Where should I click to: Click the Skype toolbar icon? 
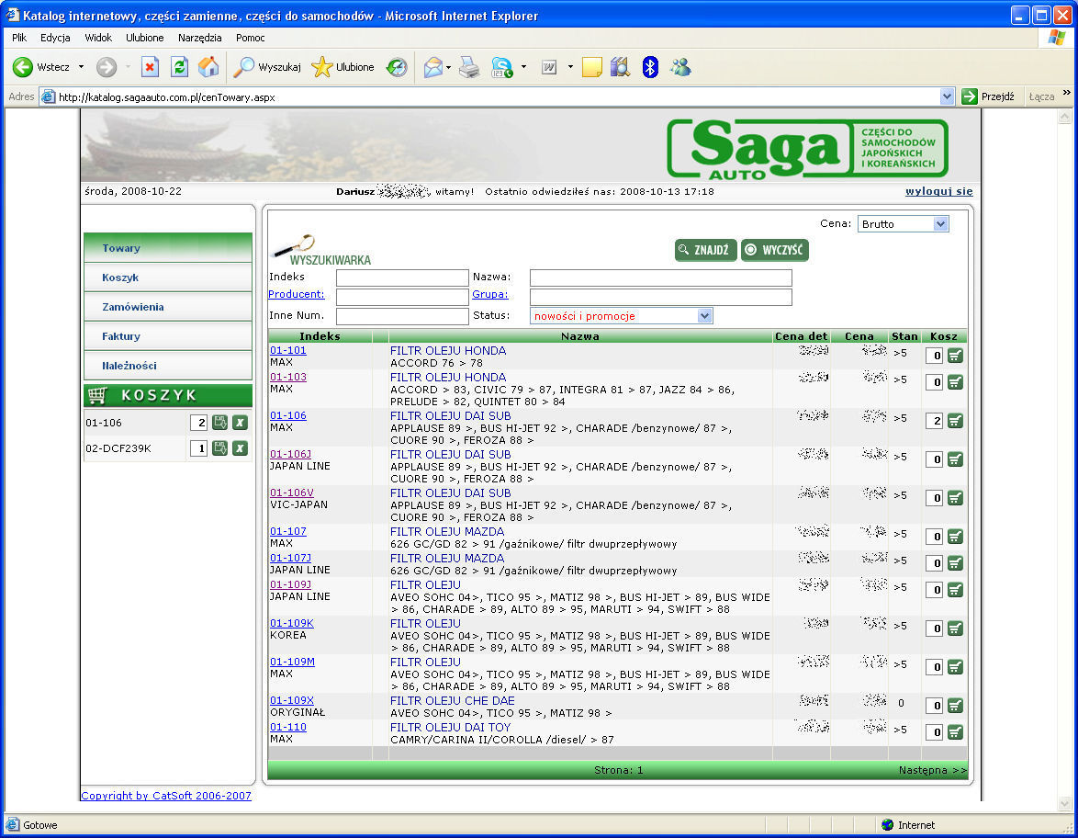tap(502, 67)
